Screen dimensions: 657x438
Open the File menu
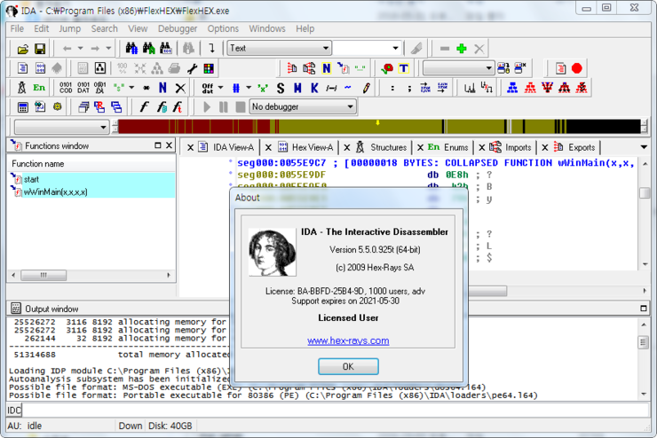click(17, 28)
